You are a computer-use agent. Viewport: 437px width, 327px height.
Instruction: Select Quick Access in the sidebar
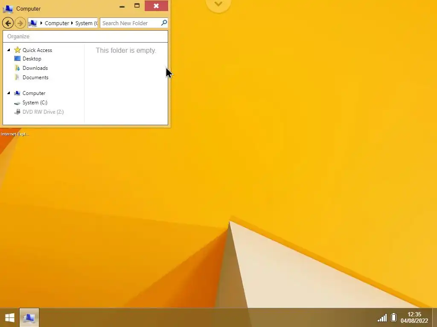pyautogui.click(x=38, y=50)
